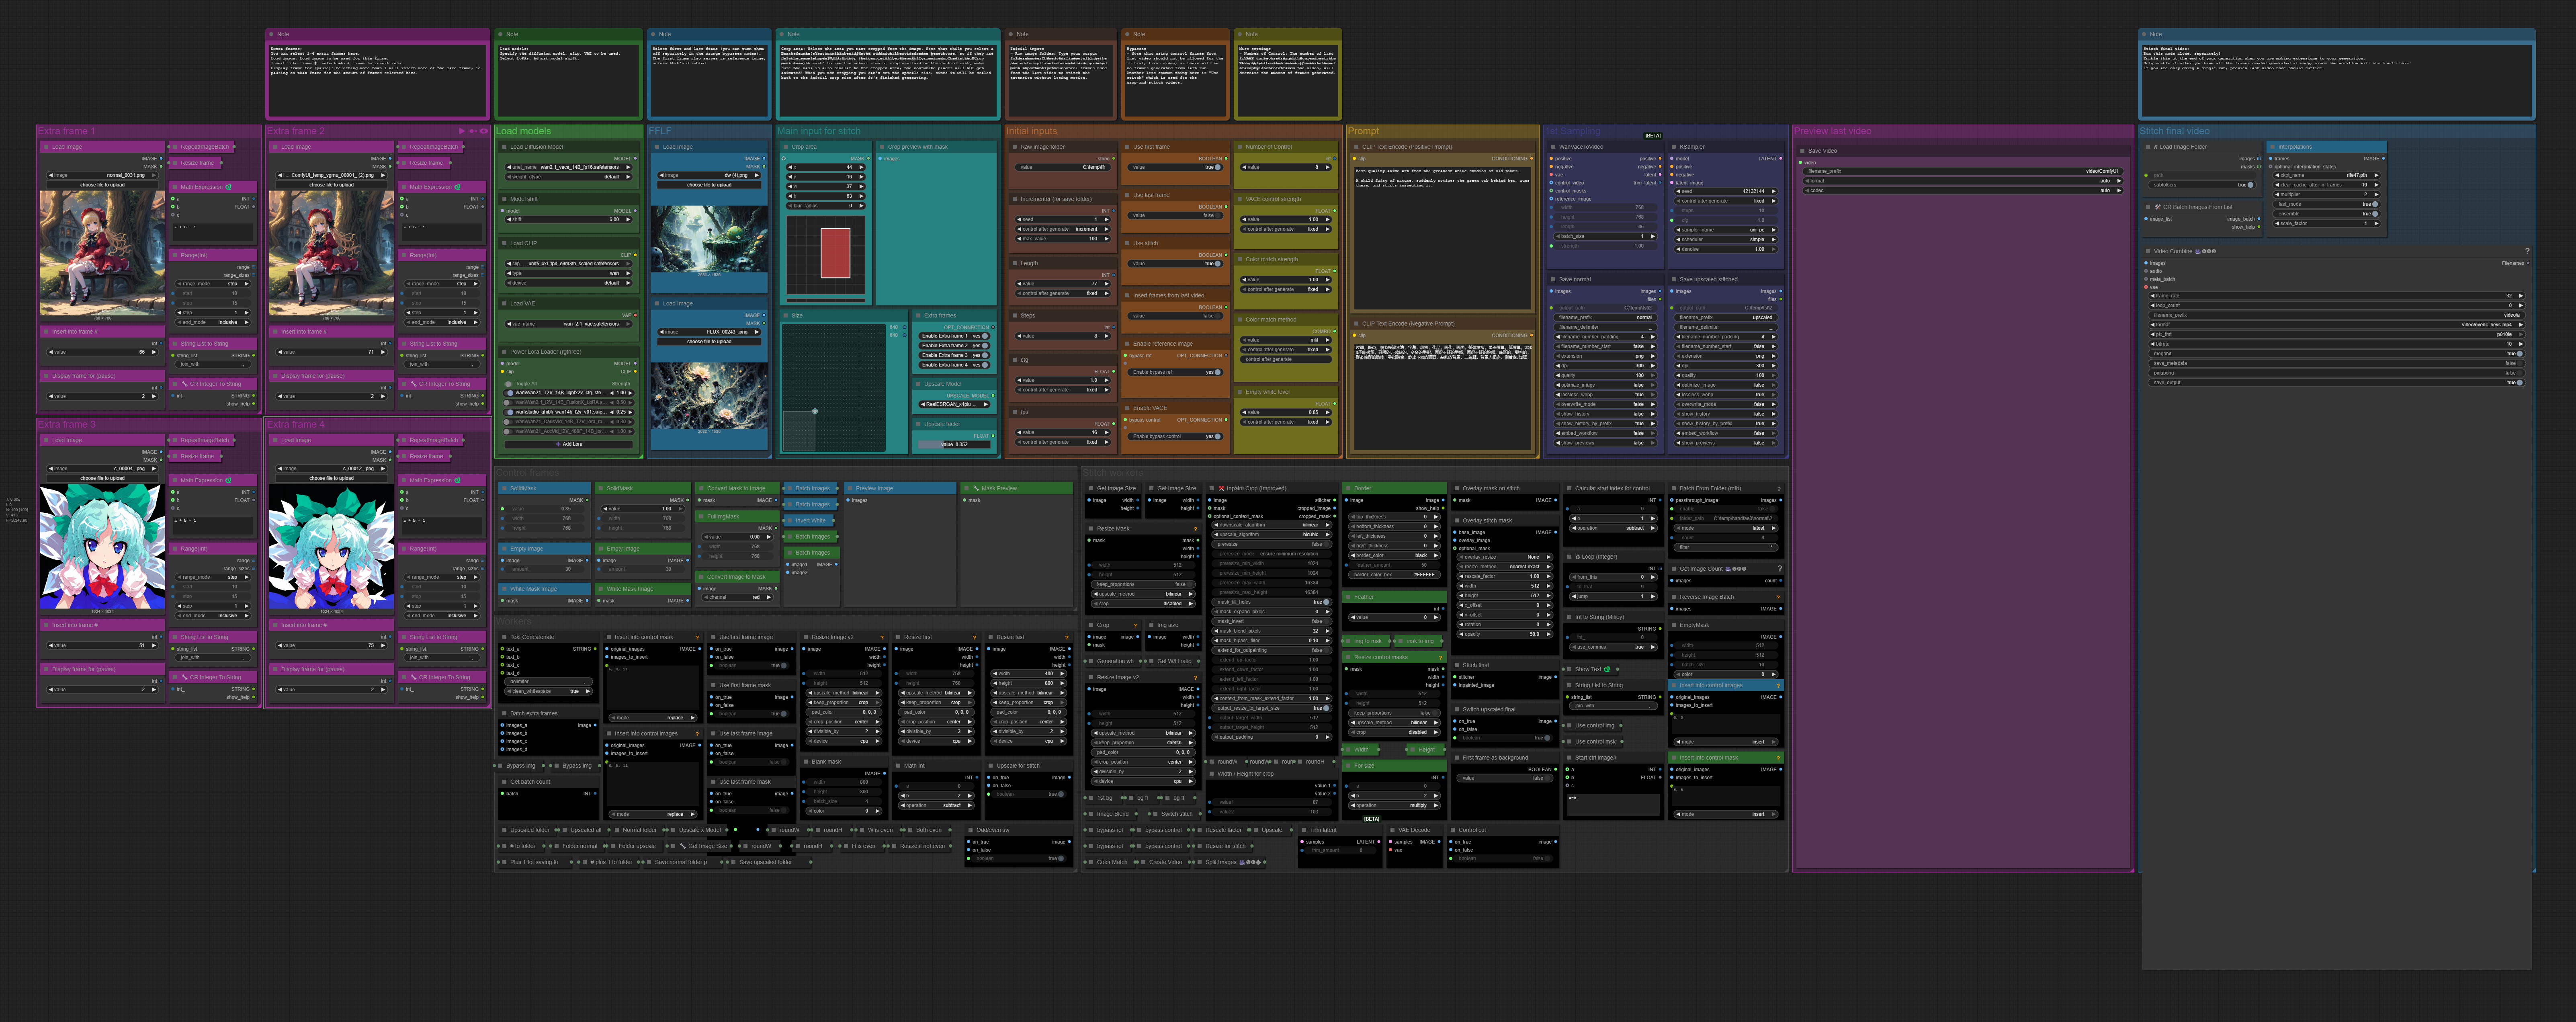This screenshot has height=1022, width=2576.
Task: Open the unet_name model dropdown
Action: (x=570, y=167)
